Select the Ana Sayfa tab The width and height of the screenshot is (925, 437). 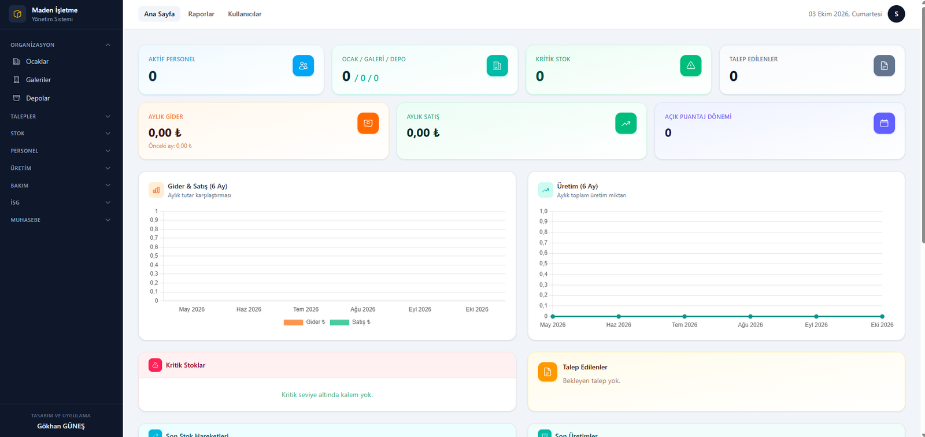tap(159, 14)
